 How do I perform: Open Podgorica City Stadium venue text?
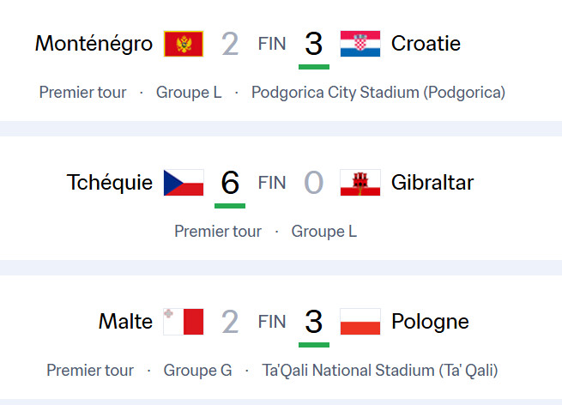[x=378, y=93]
